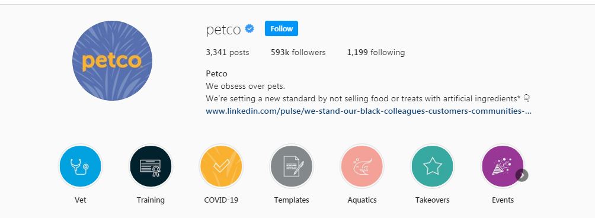The height and width of the screenshot is (218, 595).
Task: Follow the petco account
Action: click(281, 28)
